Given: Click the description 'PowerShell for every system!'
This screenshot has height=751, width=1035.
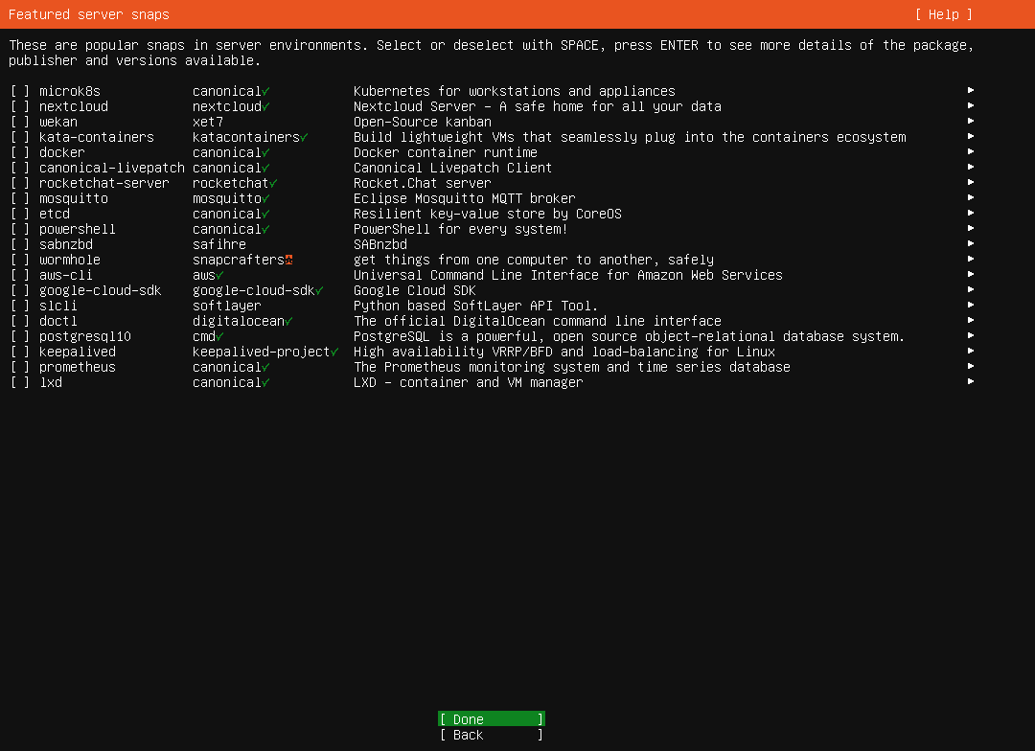Looking at the screenshot, I should 460,229.
